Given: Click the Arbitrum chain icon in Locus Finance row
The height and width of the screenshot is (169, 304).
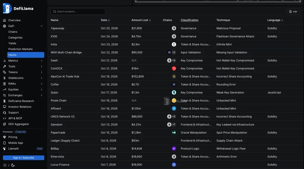Looking at the screenshot, I should coord(174,165).
